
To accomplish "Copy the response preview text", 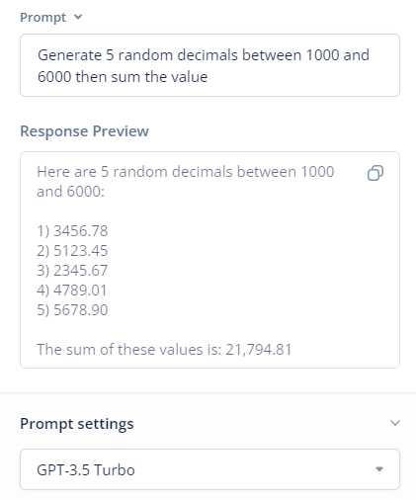I will coord(375,173).
